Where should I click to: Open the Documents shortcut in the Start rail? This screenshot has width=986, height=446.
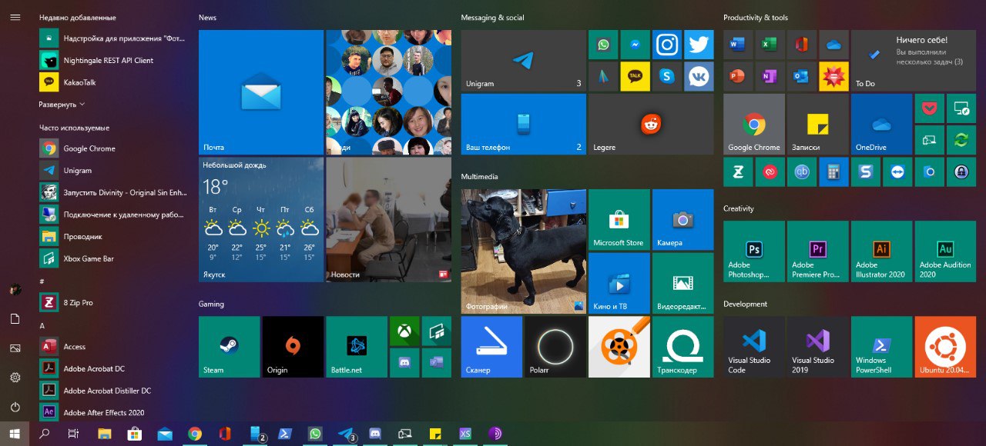[x=15, y=318]
